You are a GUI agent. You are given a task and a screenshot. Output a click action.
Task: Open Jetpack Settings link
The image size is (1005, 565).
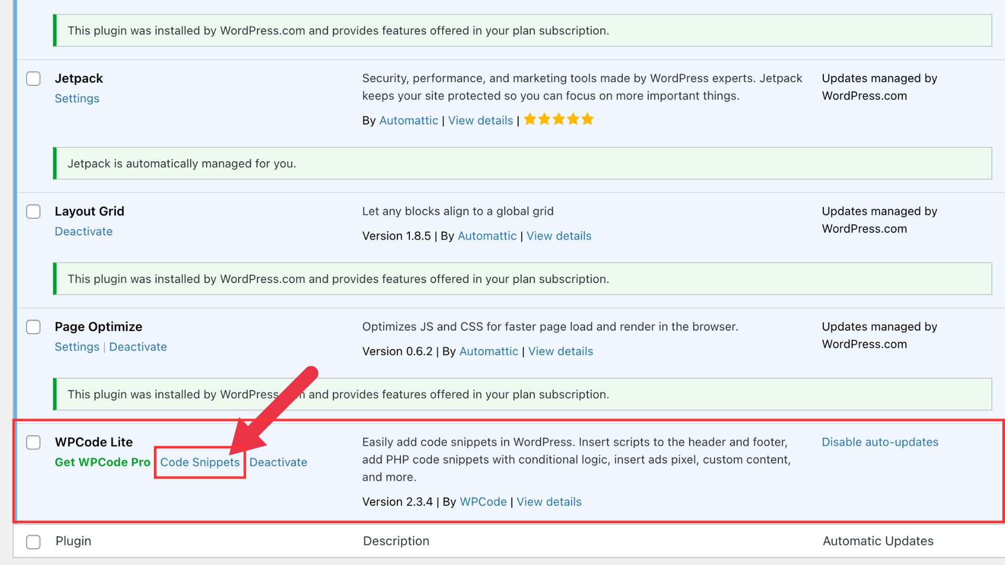pyautogui.click(x=77, y=98)
